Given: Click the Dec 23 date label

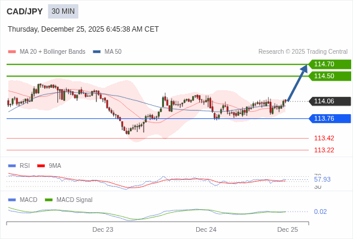Looking at the screenshot, I should (x=103, y=230).
